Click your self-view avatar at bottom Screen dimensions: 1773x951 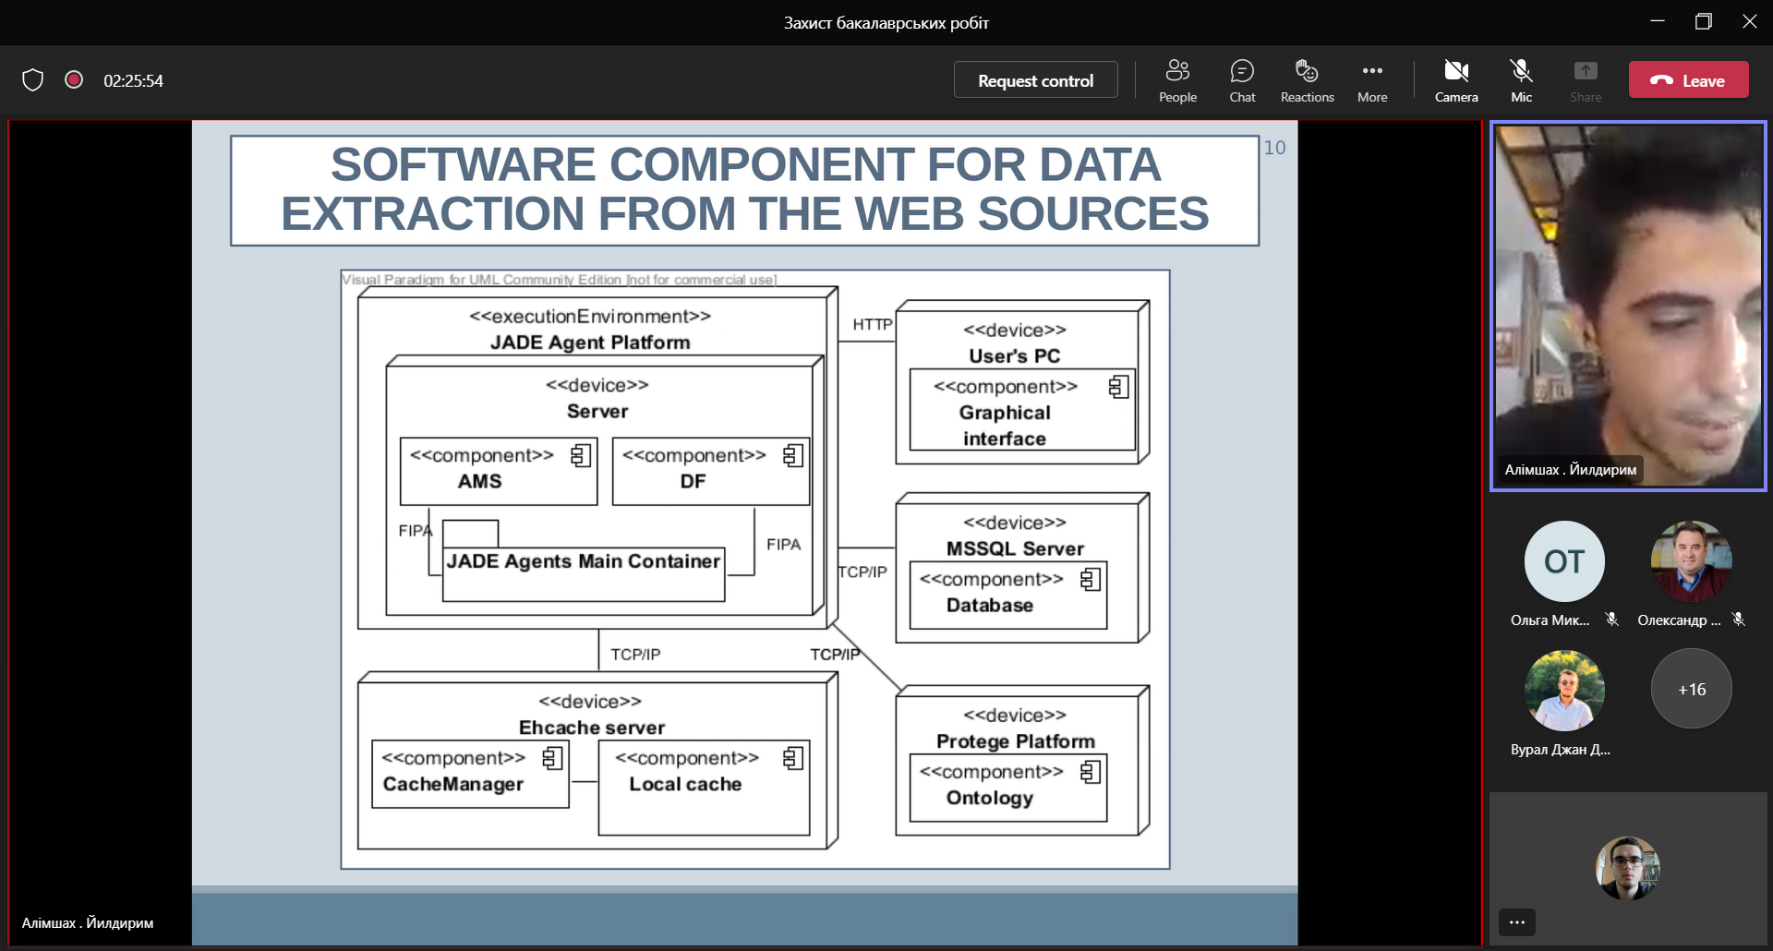(x=1628, y=868)
